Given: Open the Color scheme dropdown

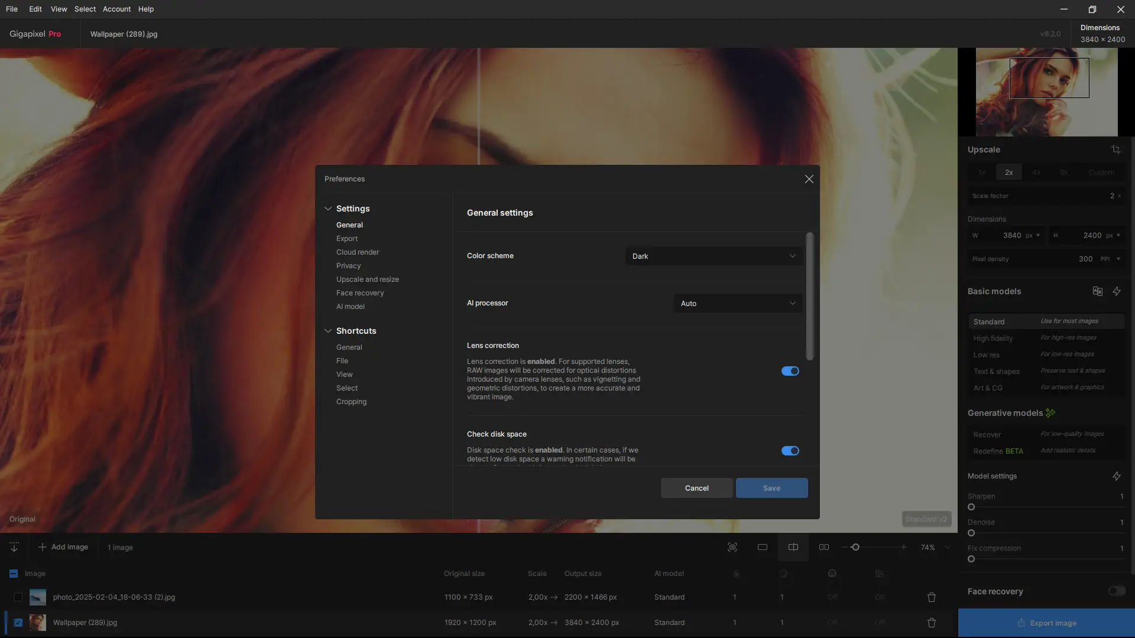Looking at the screenshot, I should point(714,256).
